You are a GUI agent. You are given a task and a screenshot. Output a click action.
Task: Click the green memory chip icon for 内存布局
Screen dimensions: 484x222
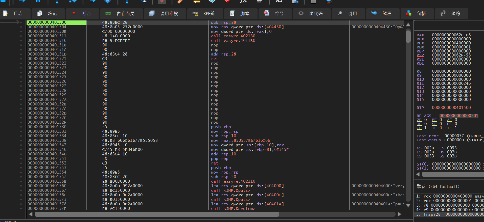tap(108, 13)
